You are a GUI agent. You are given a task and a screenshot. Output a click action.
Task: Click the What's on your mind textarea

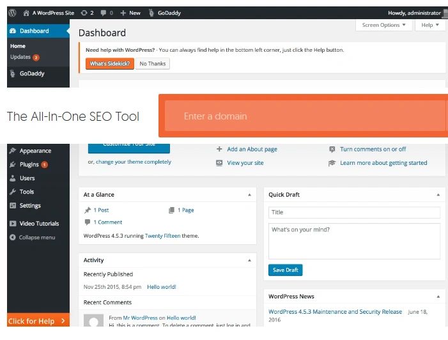click(x=354, y=241)
